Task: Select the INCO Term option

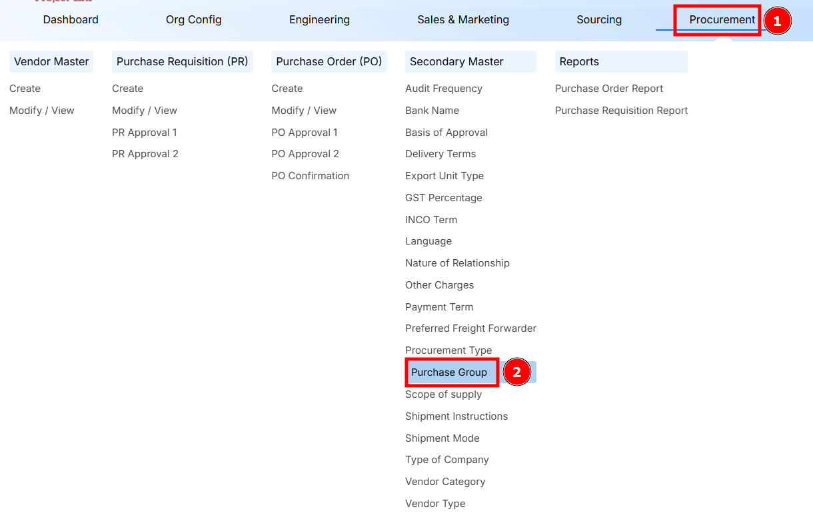Action: [x=431, y=219]
